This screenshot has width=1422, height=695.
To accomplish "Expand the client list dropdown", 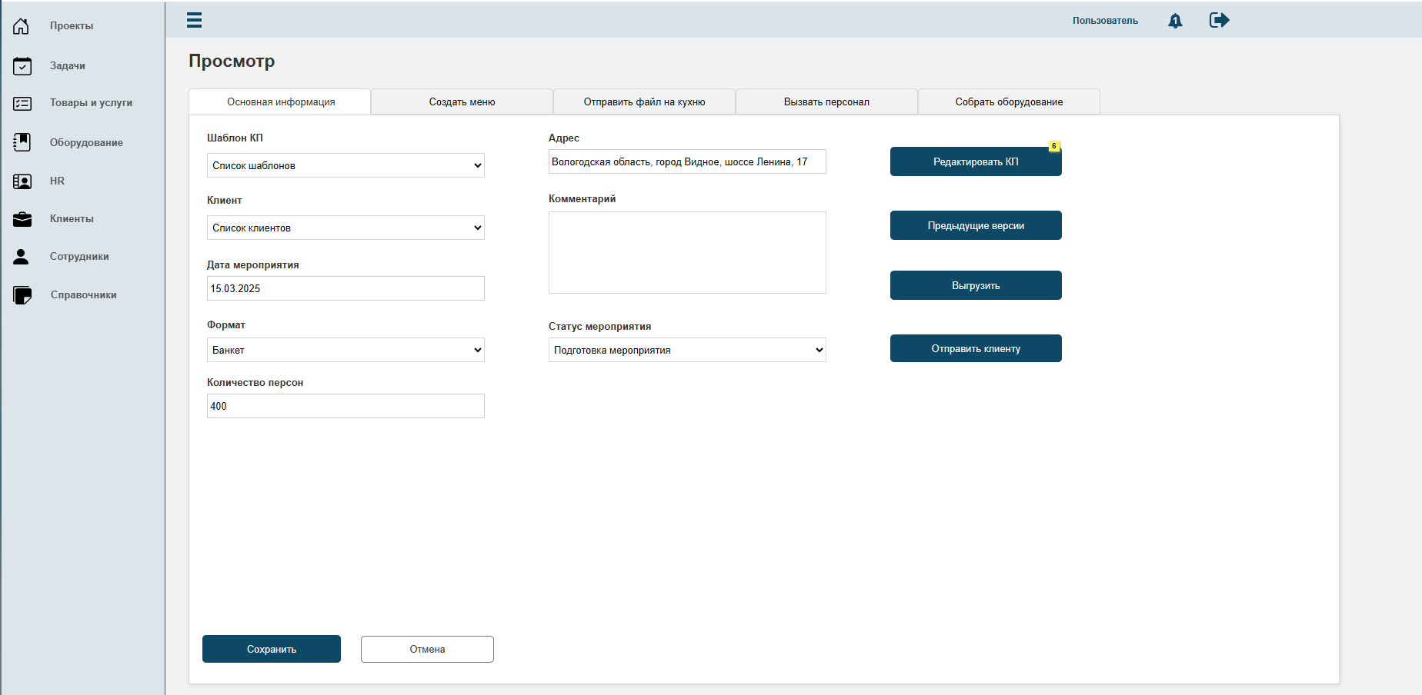I will point(345,228).
